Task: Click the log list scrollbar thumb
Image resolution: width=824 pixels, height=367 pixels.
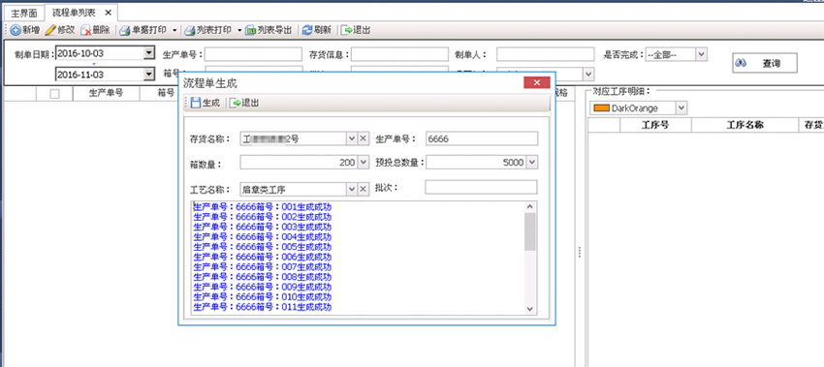Action: [529, 231]
